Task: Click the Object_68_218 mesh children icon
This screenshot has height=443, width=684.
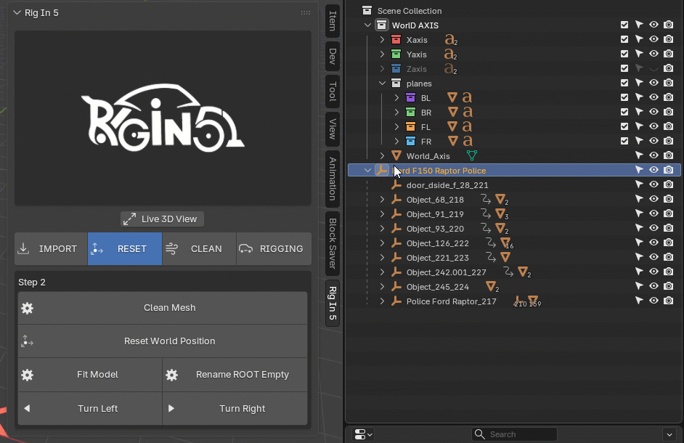Action: click(501, 200)
